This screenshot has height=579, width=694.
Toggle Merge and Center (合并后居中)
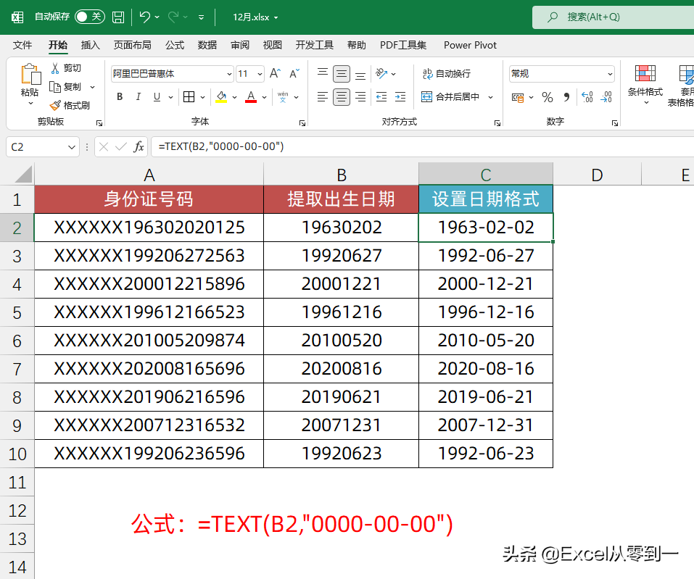click(x=450, y=97)
